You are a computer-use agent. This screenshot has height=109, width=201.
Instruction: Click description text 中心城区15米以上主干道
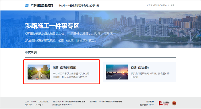click(x=72, y=75)
